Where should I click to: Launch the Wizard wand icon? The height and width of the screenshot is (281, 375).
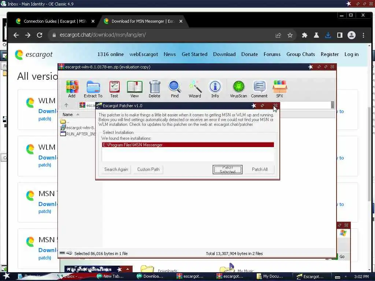coord(195,89)
